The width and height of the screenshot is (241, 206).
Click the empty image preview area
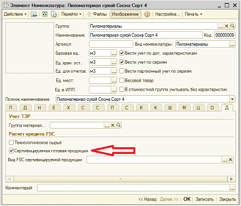(x=30, y=48)
